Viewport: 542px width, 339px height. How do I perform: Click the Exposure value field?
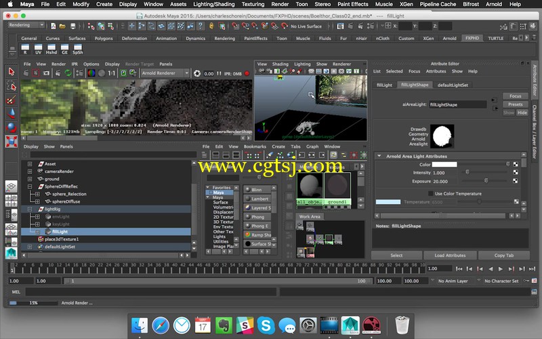tap(445, 181)
